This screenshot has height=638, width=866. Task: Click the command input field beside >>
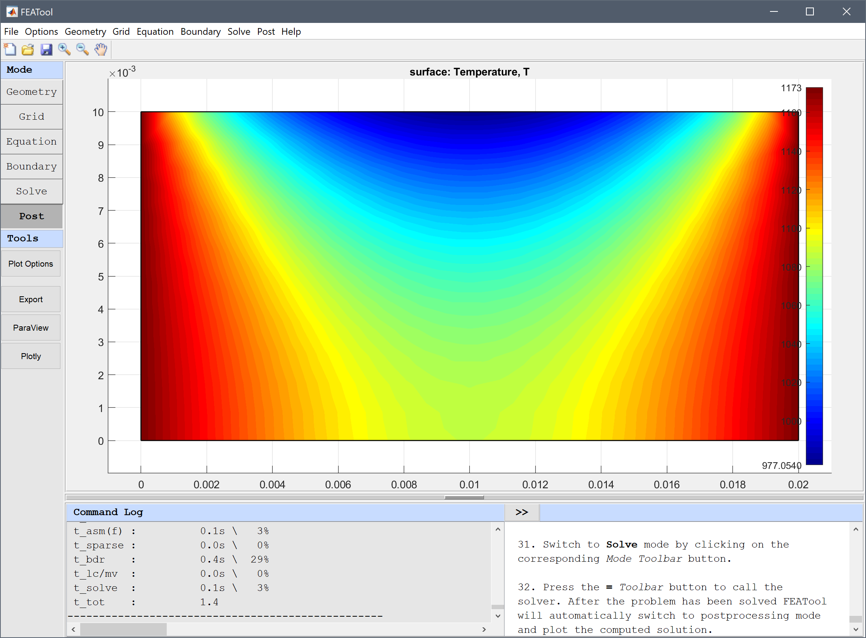point(701,512)
